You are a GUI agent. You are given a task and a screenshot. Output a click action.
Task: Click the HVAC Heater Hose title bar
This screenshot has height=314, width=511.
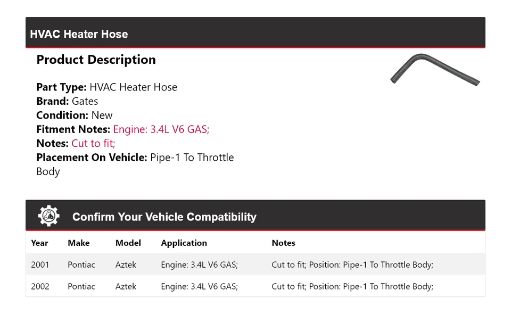point(79,34)
